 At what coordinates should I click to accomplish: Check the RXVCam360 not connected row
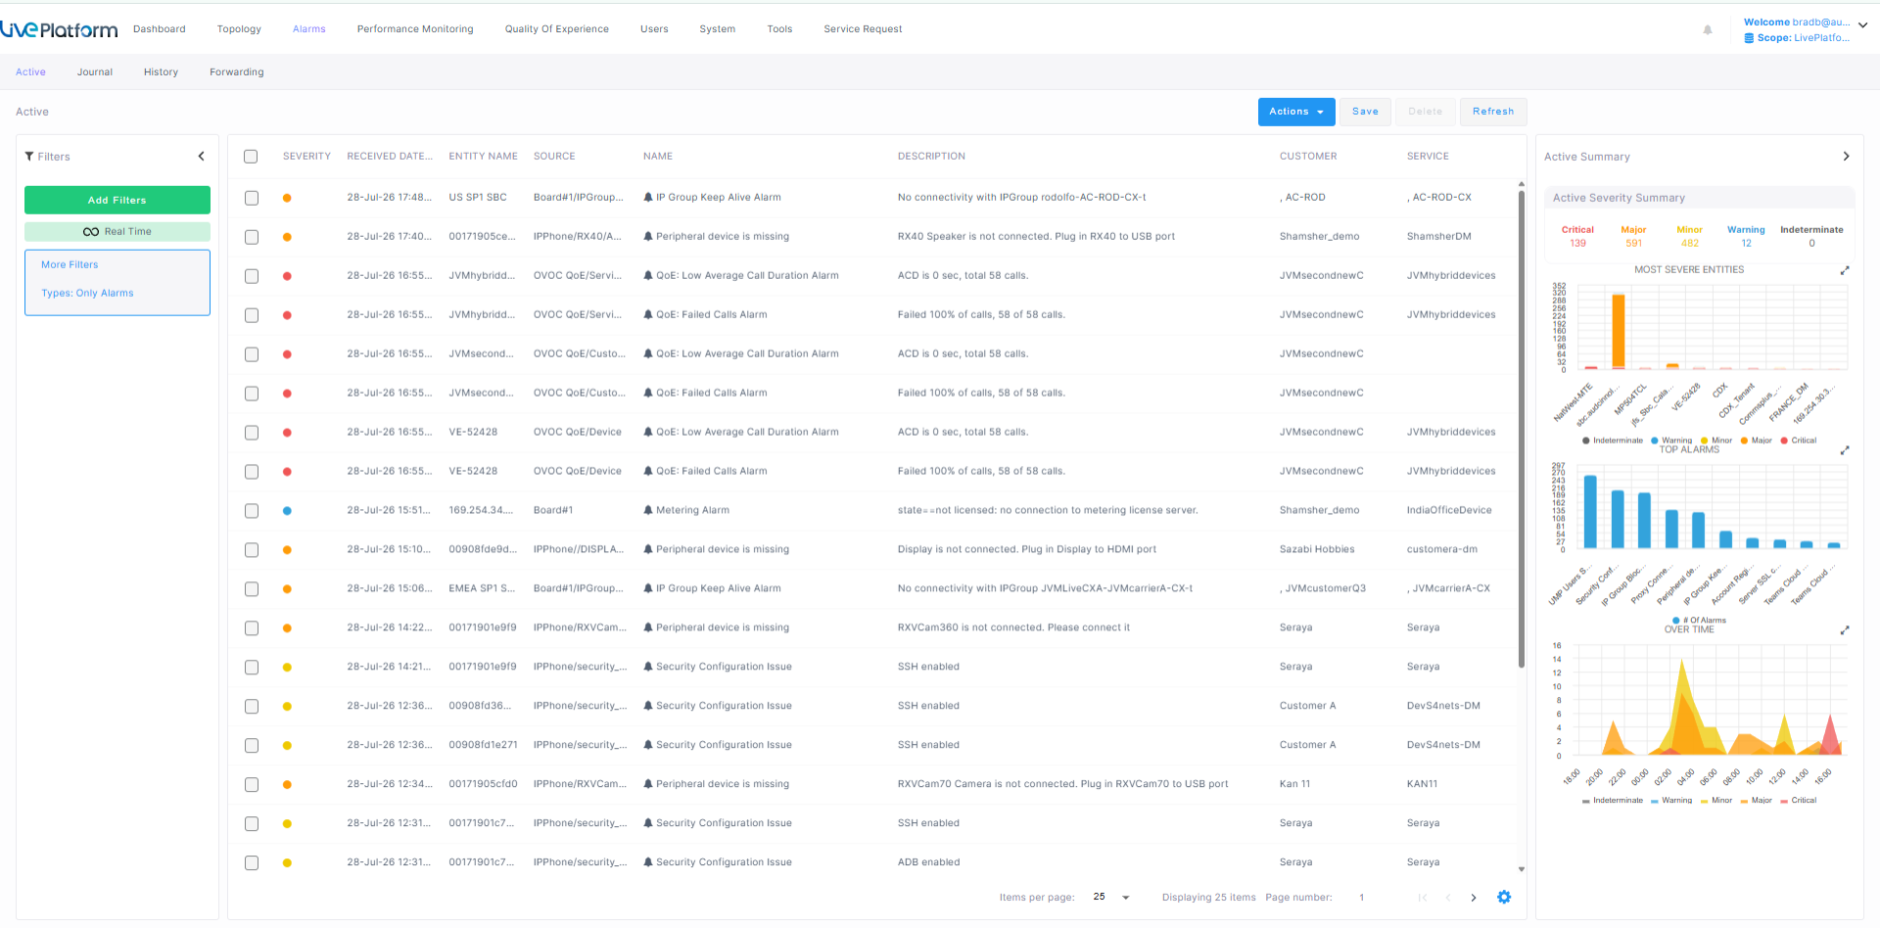click(x=252, y=628)
